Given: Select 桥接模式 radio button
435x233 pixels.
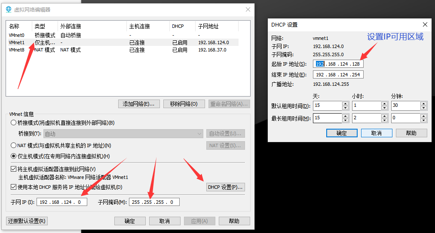Looking at the screenshot, I should click(13, 122).
